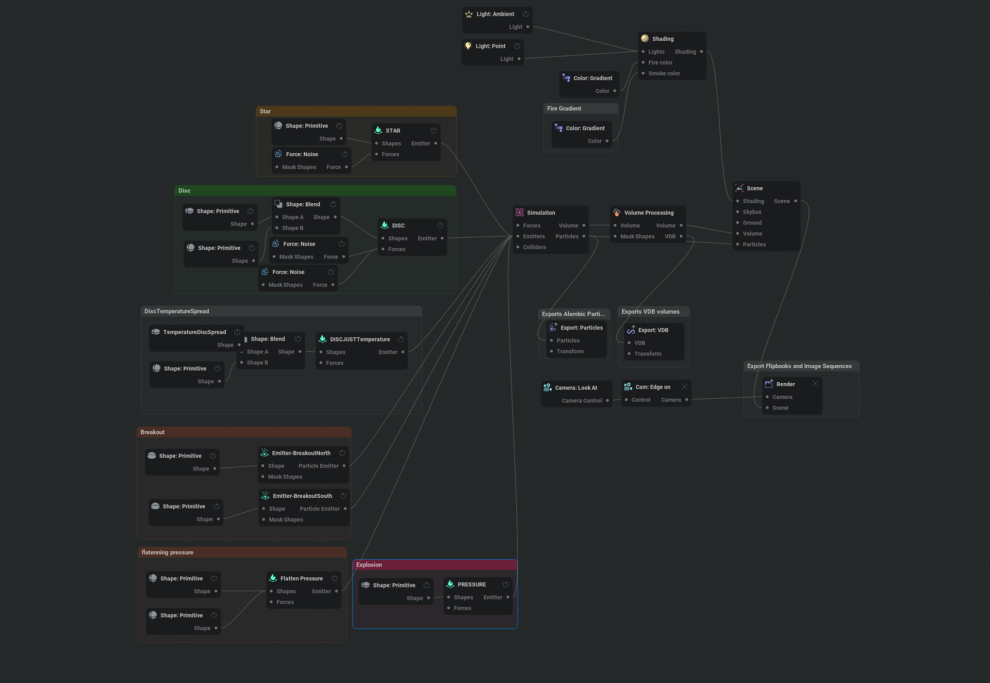This screenshot has width=990, height=683.
Task: Click the Camera: Look At node icon
Action: pyautogui.click(x=548, y=387)
